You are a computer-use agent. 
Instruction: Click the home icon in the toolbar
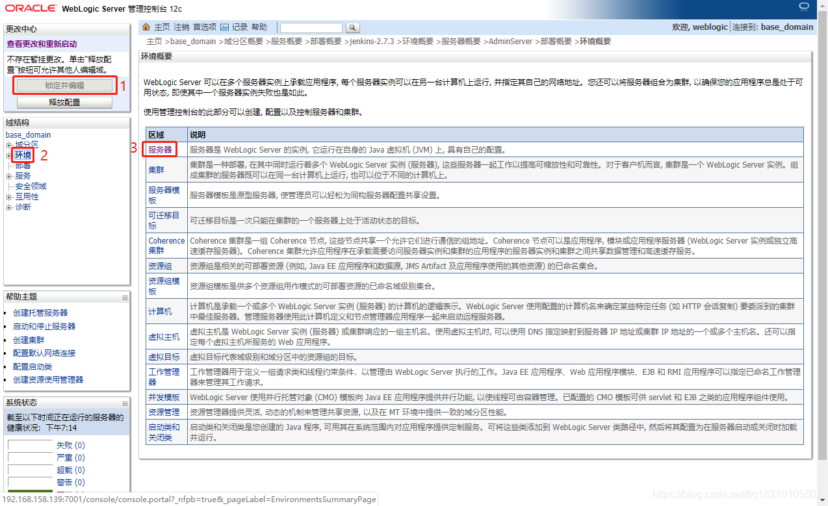coord(146,27)
